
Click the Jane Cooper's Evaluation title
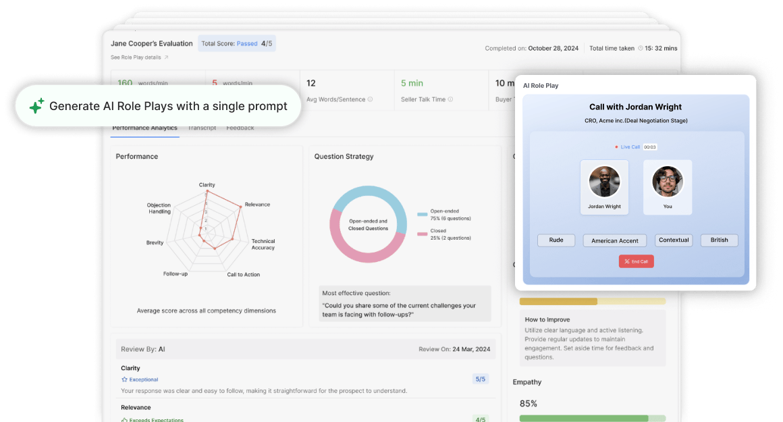(152, 43)
